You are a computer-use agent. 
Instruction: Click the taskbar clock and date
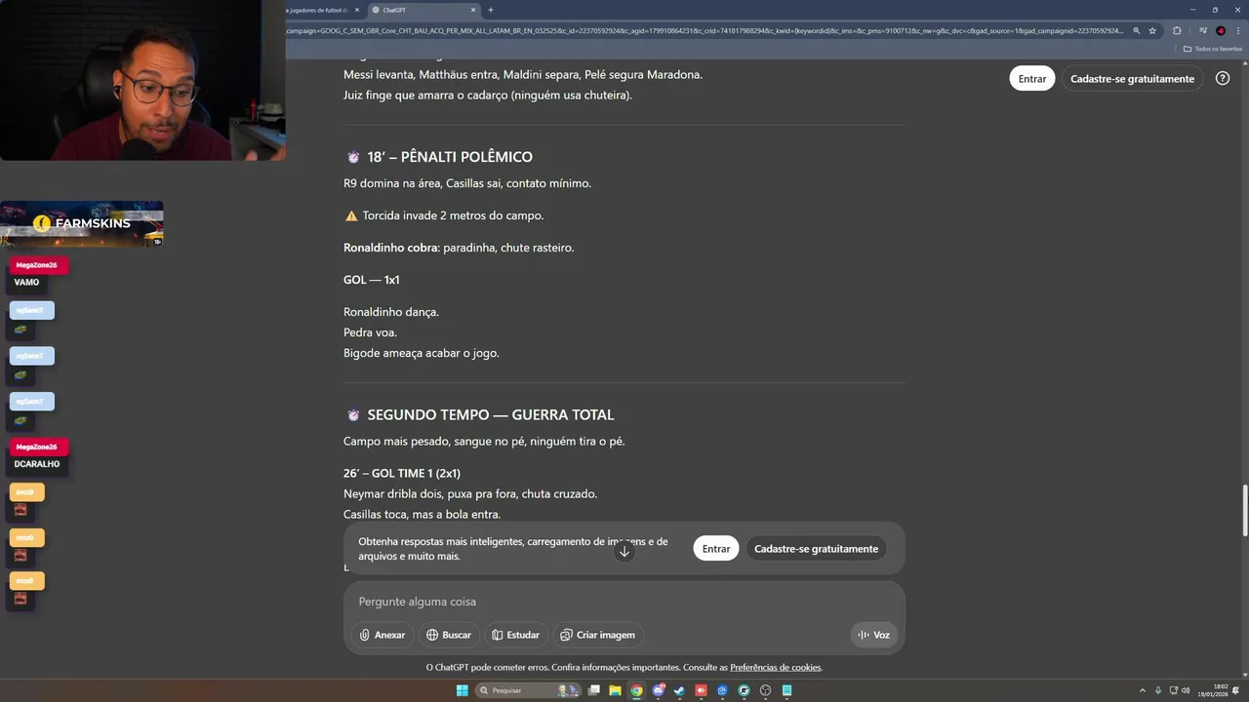pyautogui.click(x=1213, y=690)
